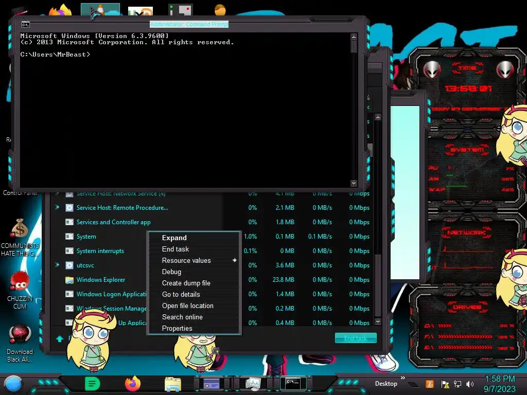Select the Windows Explorer process name
Screen dimensions: 527x395
[x=100, y=280]
